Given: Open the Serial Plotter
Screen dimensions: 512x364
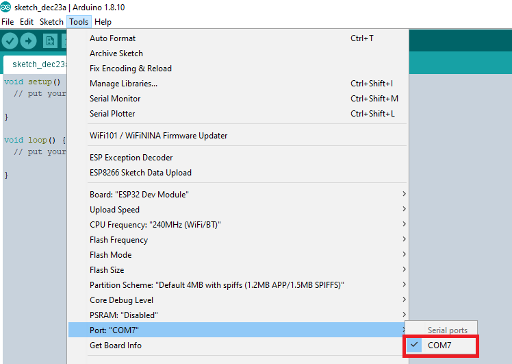Looking at the screenshot, I should 238,114.
